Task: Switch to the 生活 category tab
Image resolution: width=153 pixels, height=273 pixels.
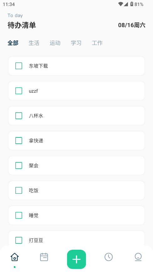Action: point(34,43)
